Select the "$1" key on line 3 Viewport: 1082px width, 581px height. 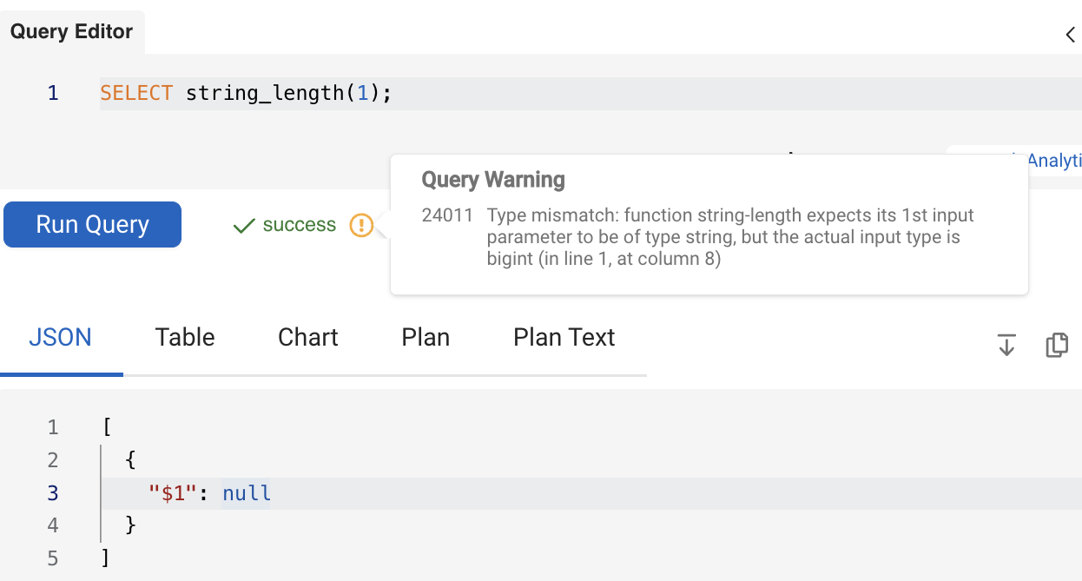tap(174, 492)
